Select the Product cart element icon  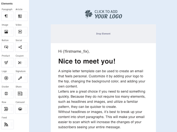point(6,62)
